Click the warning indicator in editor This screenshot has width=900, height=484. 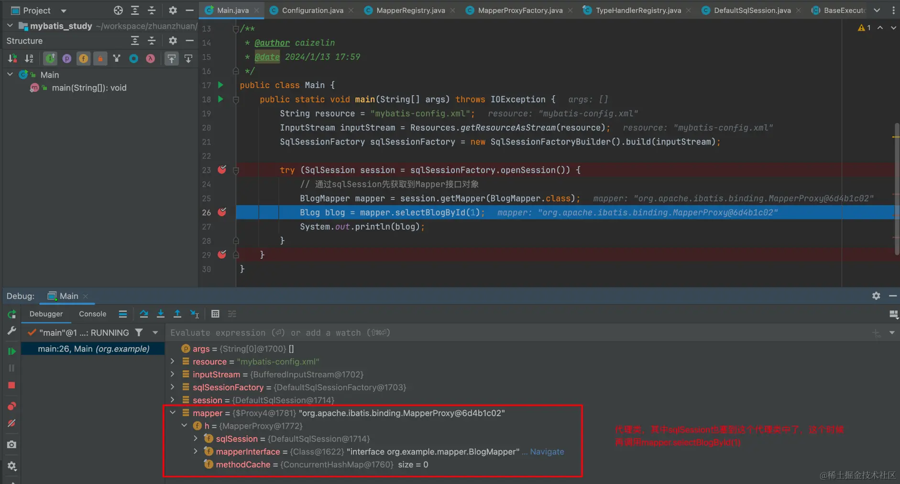(864, 28)
